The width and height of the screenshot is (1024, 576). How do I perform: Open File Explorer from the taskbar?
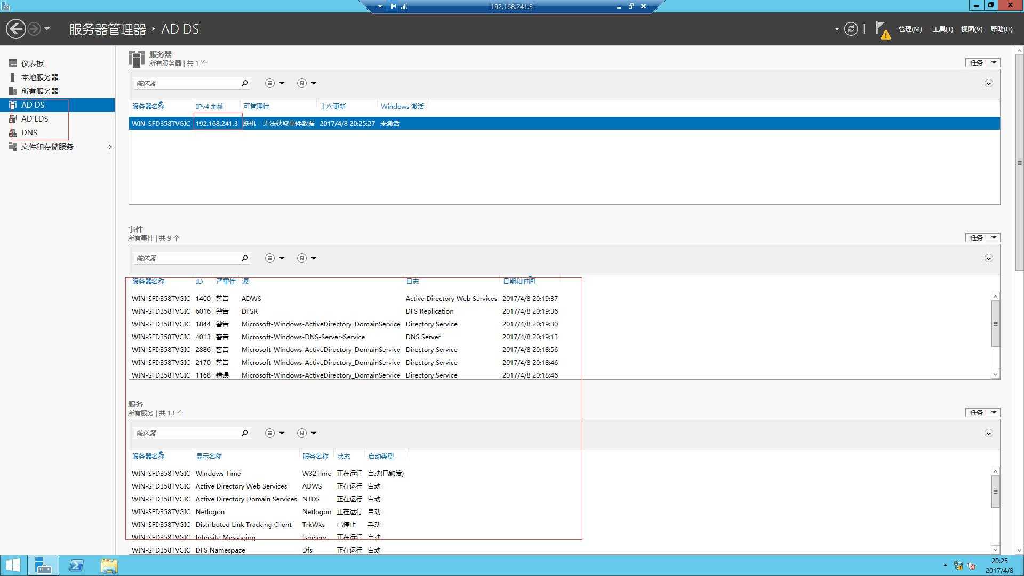click(109, 565)
